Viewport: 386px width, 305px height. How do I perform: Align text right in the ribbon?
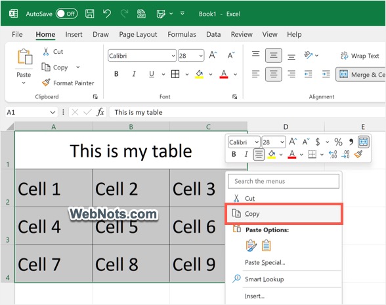coord(291,73)
